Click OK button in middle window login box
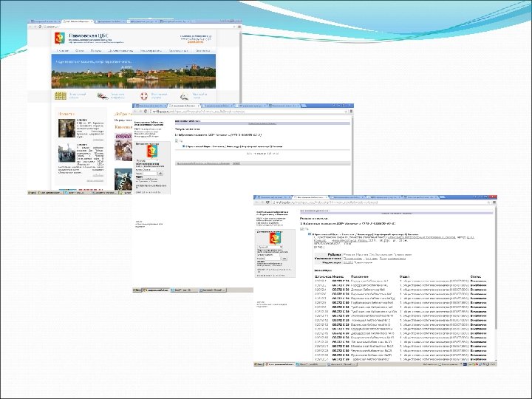Viewport: 532px width, 399px height. 160,174
